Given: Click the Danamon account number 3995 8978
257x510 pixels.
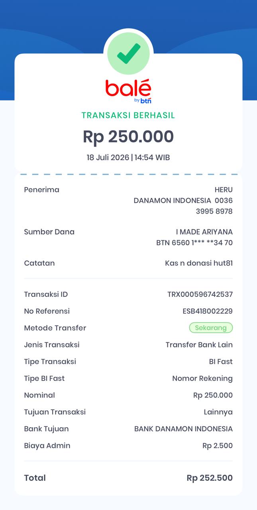Looking at the screenshot, I should (x=214, y=211).
